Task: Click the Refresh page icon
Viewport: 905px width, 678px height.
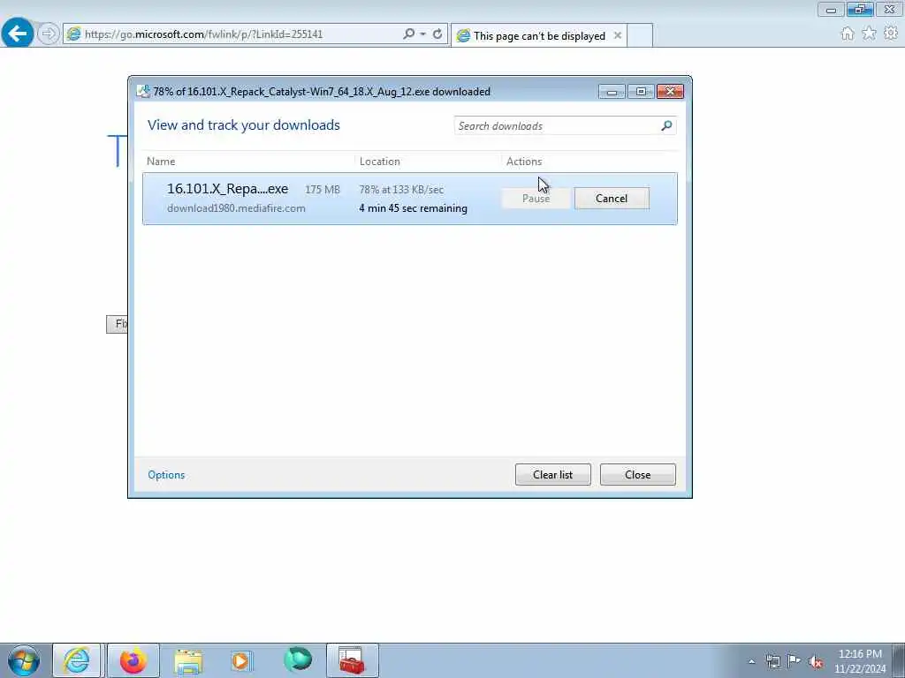Action: (x=437, y=34)
